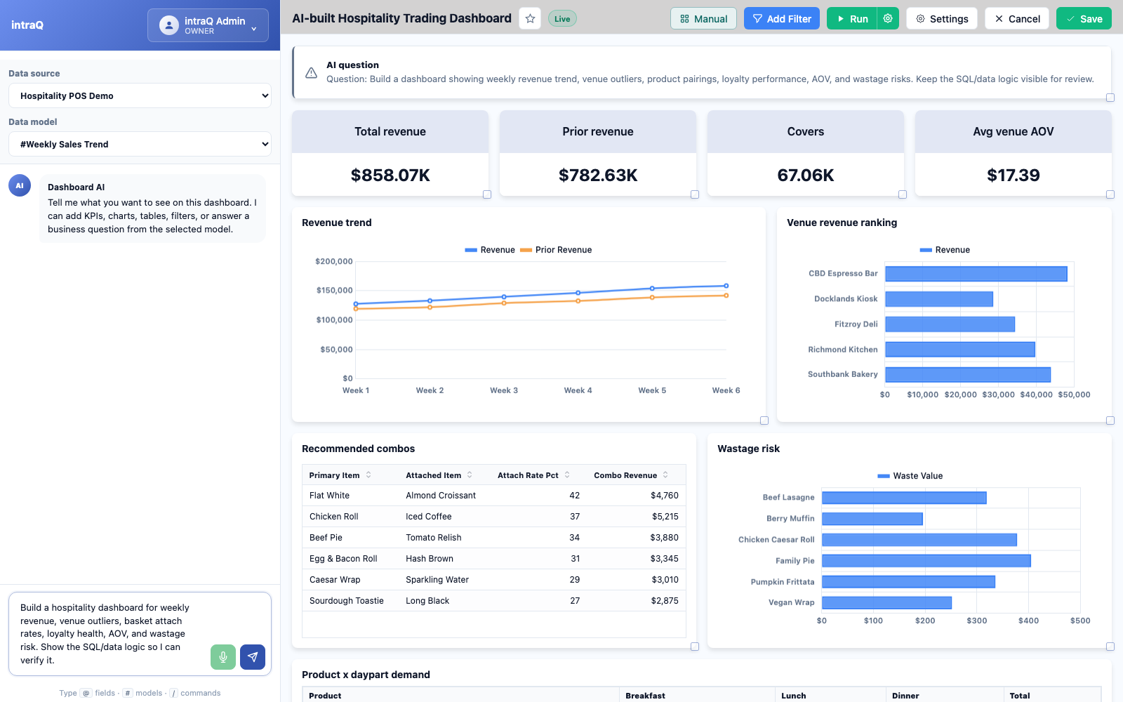Click the intraQ Admin user avatar icon
Screen dimensions: 1123x702
pyautogui.click(x=169, y=25)
